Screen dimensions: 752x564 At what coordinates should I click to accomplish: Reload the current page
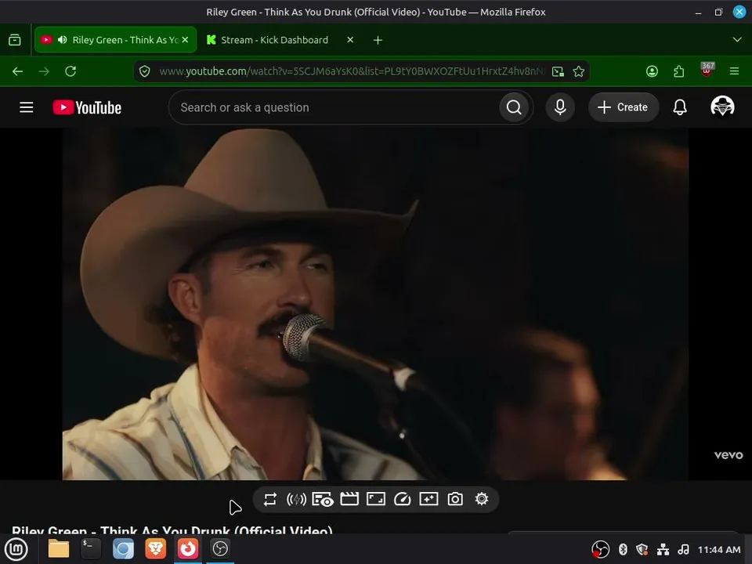click(70, 71)
